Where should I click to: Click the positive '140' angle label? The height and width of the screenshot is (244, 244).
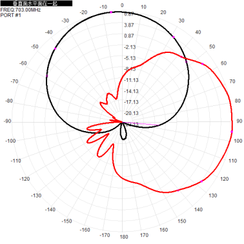tap(198, 210)
